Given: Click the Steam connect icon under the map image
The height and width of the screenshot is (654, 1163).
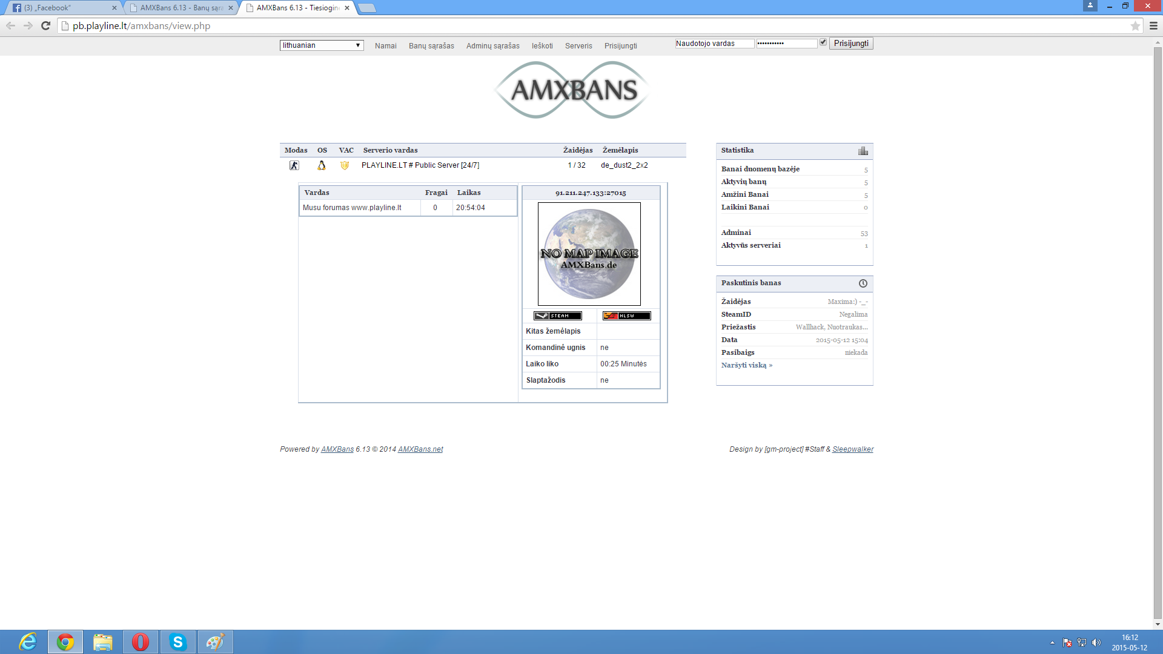Looking at the screenshot, I should tap(558, 315).
